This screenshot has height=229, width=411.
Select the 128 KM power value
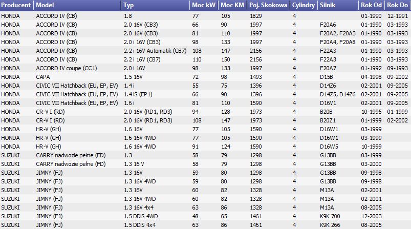point(226,112)
